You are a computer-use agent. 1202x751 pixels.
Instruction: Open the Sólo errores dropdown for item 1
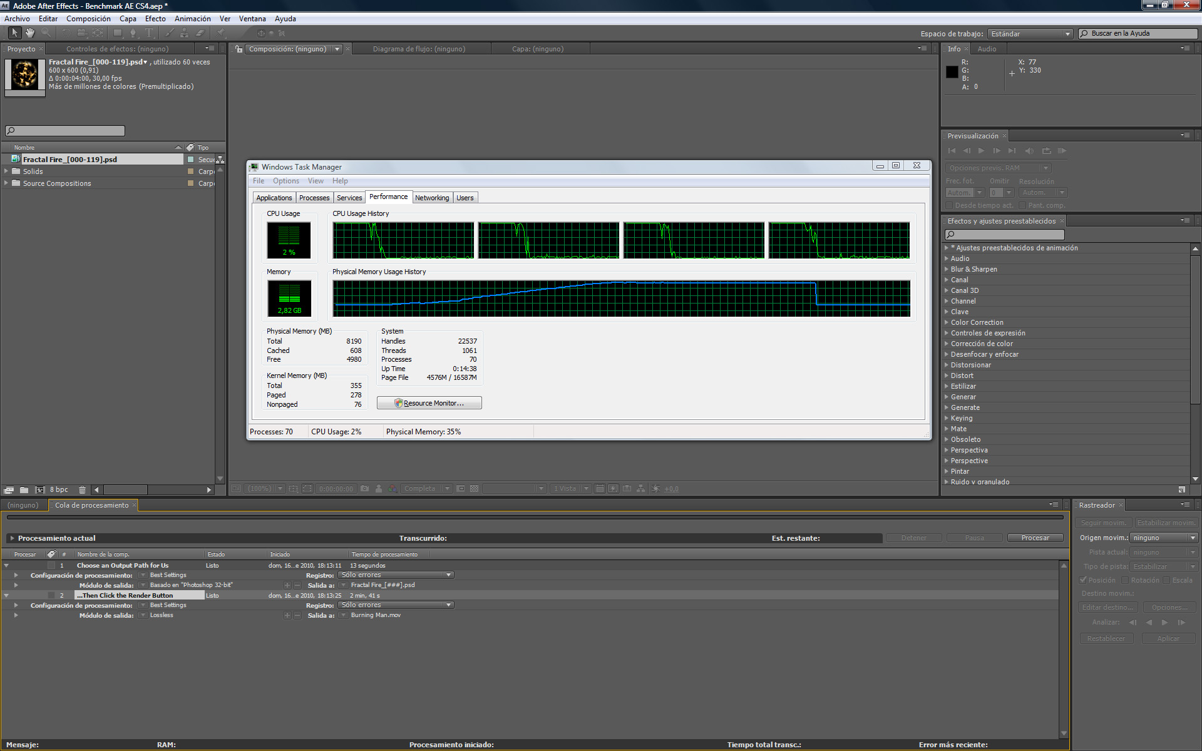[x=396, y=575]
